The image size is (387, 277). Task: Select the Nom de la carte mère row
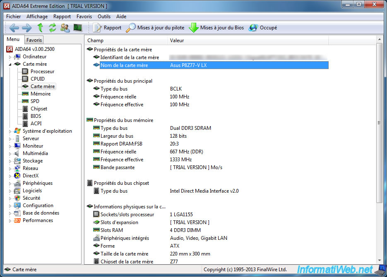[214, 65]
